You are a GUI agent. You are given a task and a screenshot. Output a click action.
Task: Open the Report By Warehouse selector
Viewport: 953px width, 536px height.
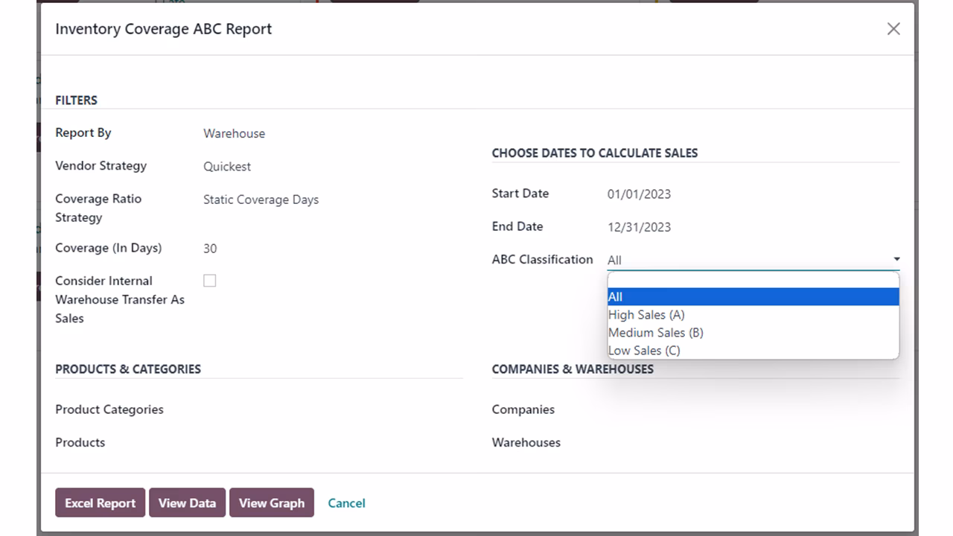[x=333, y=133]
